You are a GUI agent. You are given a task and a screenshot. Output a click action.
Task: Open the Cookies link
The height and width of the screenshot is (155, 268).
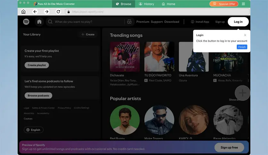pyautogui.click(x=28, y=118)
